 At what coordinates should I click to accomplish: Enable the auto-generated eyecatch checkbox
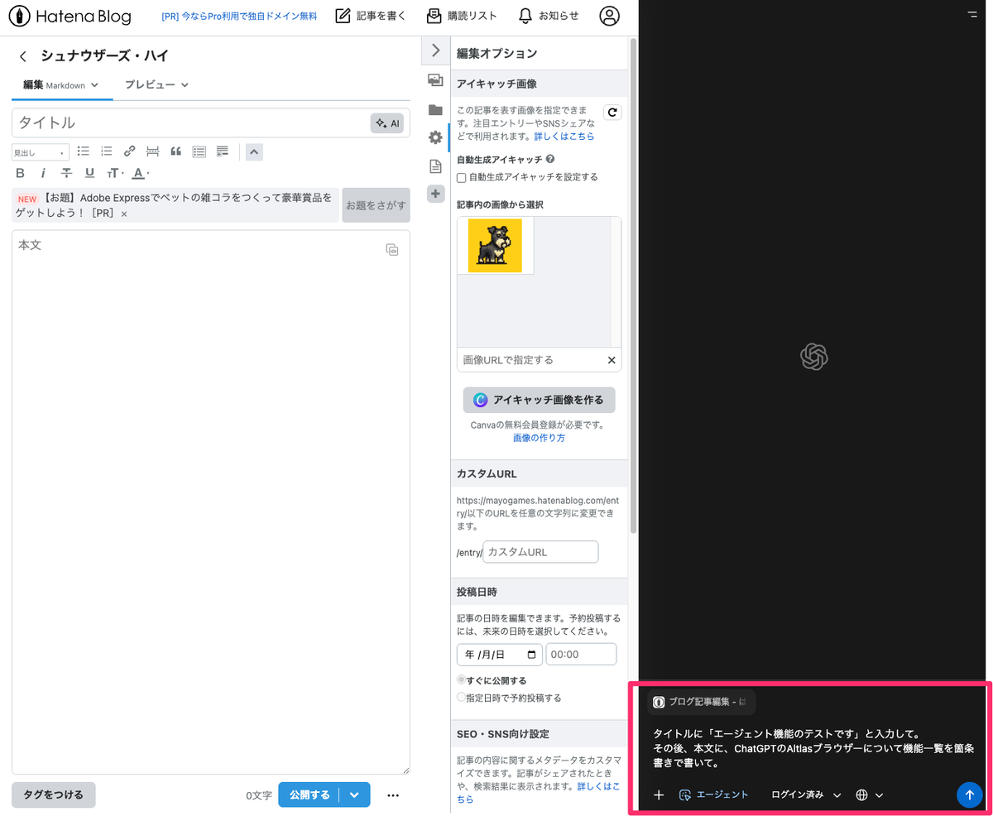pos(462,177)
